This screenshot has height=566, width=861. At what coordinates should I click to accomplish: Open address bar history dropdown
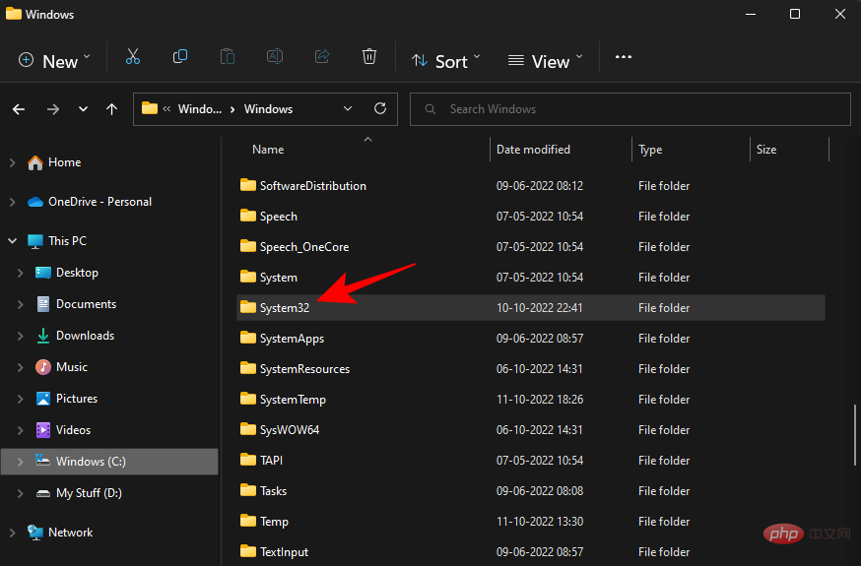pos(348,108)
